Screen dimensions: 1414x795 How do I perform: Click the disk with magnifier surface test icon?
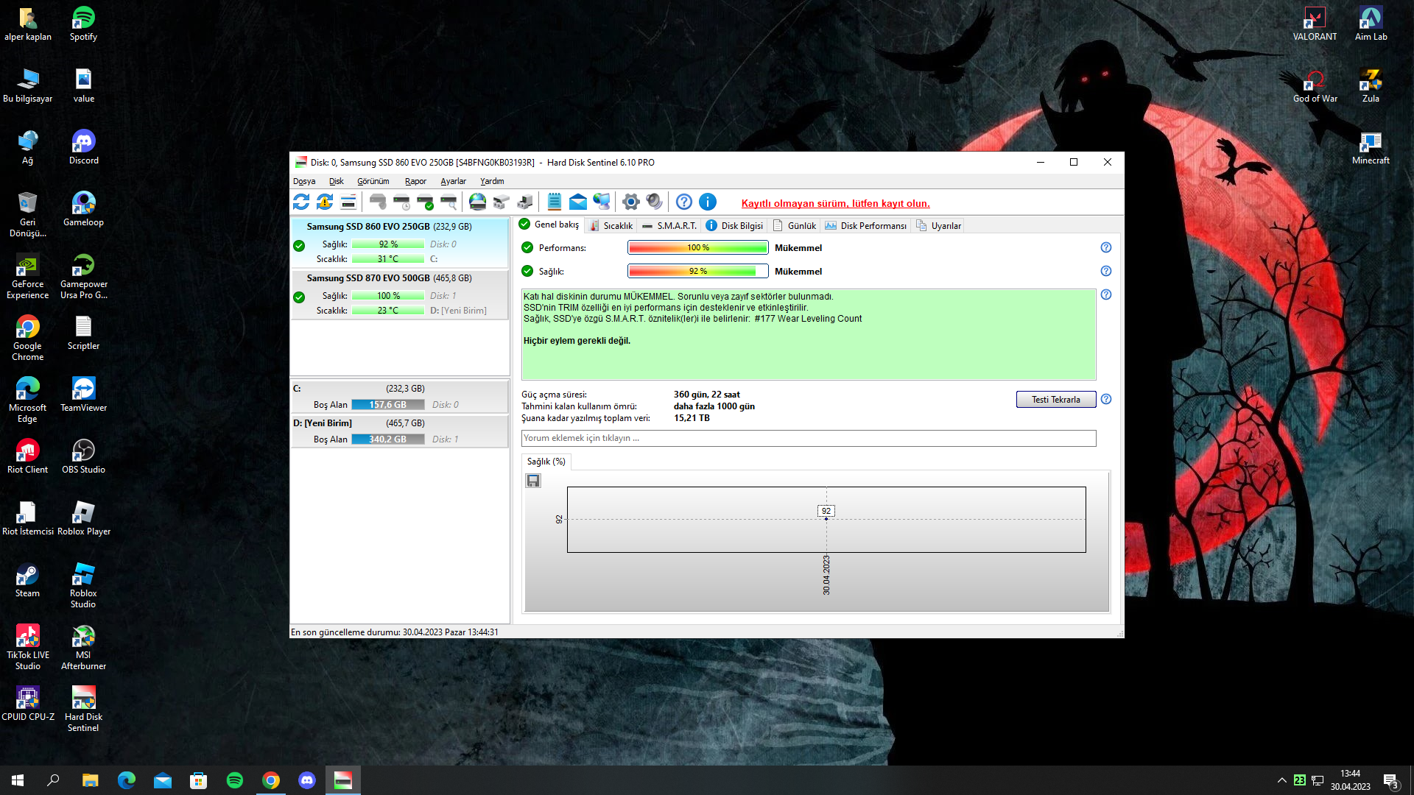click(x=449, y=202)
